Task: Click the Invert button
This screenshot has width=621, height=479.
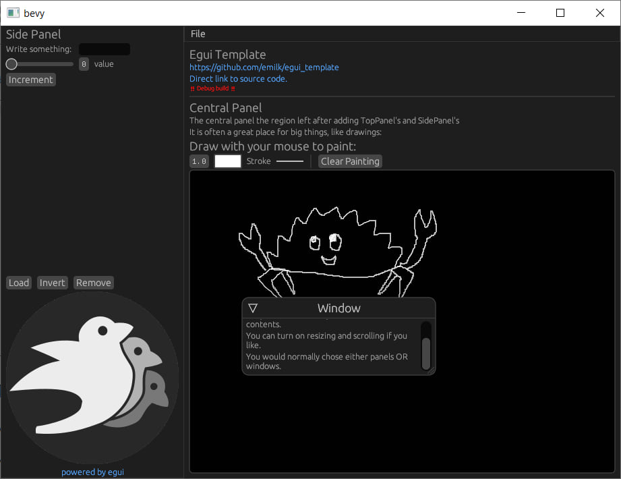Action: pyautogui.click(x=53, y=283)
